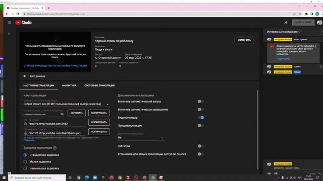Click the 'Изменить' button
323x181 pixels.
(x=244, y=40)
